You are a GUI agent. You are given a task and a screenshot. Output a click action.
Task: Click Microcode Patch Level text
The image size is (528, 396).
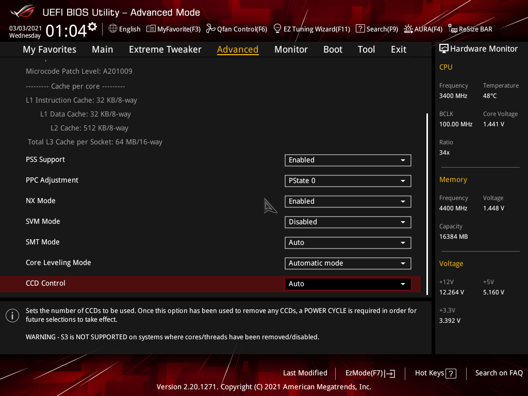79,71
